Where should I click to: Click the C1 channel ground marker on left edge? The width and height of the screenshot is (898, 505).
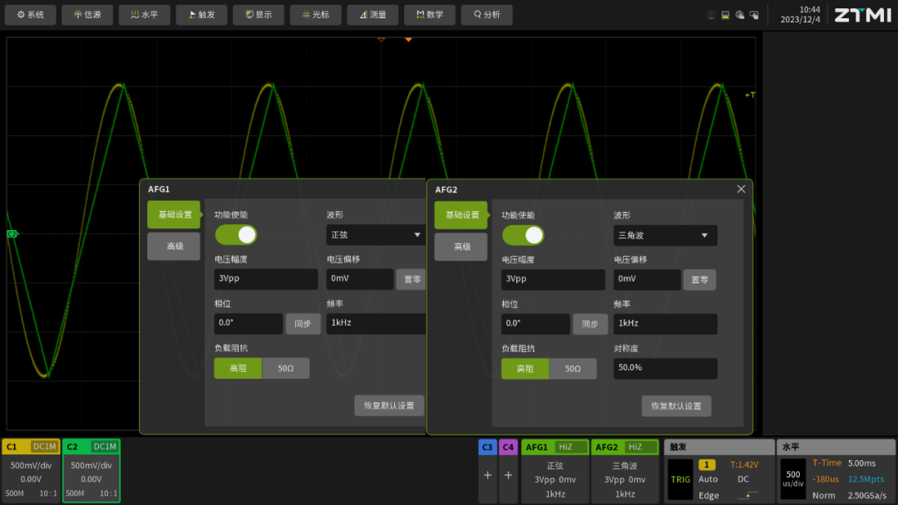(x=12, y=234)
